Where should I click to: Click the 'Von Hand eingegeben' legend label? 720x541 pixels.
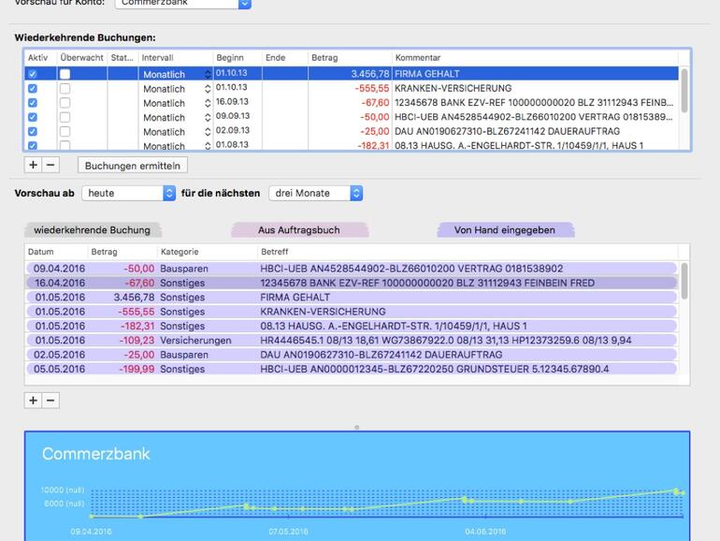click(505, 229)
